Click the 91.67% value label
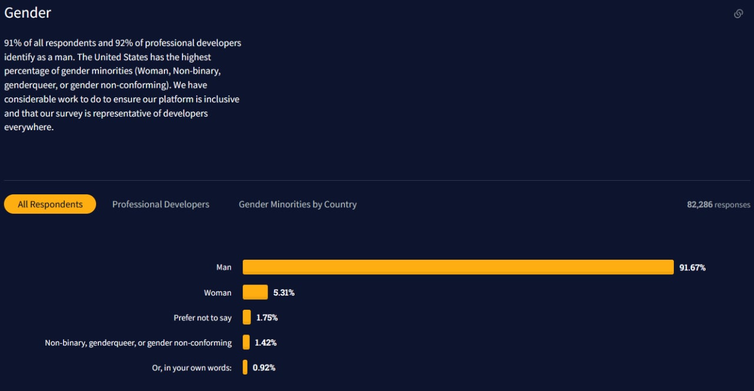The height and width of the screenshot is (391, 754). pyautogui.click(x=692, y=267)
